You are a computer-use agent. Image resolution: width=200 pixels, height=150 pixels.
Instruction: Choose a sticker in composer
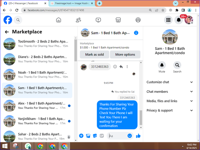[95, 136]
